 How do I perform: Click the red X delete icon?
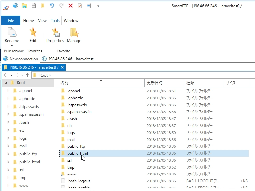(71, 6)
